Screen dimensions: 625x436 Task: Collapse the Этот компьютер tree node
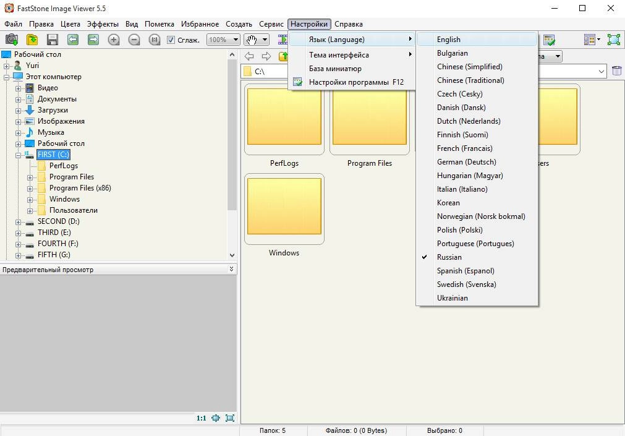[7, 77]
